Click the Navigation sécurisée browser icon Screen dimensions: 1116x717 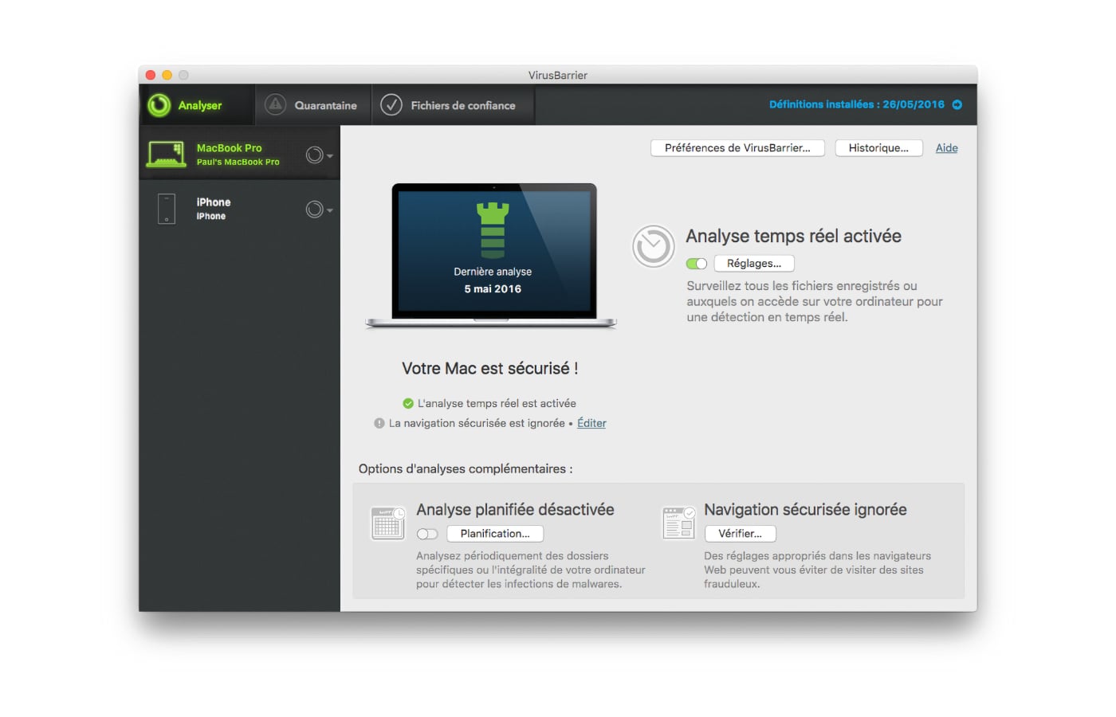point(679,523)
